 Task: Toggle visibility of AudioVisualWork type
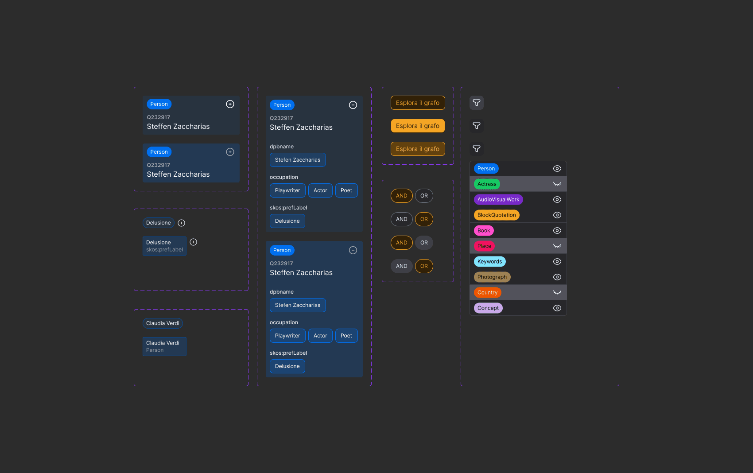(x=557, y=199)
